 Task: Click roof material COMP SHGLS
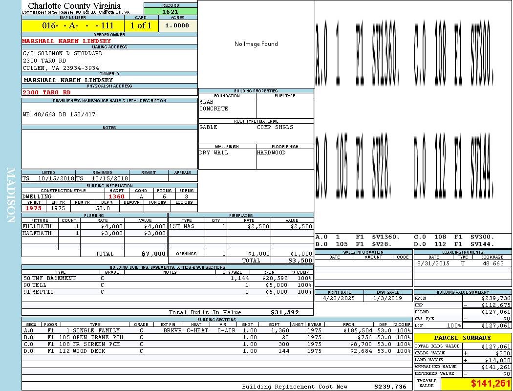[x=275, y=127]
